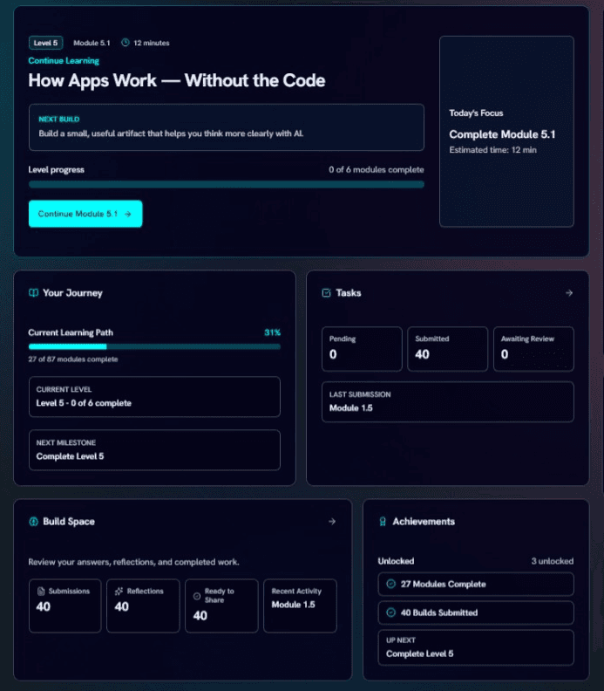Open Build Space using the arrow icon
The width and height of the screenshot is (604, 691).
332,522
